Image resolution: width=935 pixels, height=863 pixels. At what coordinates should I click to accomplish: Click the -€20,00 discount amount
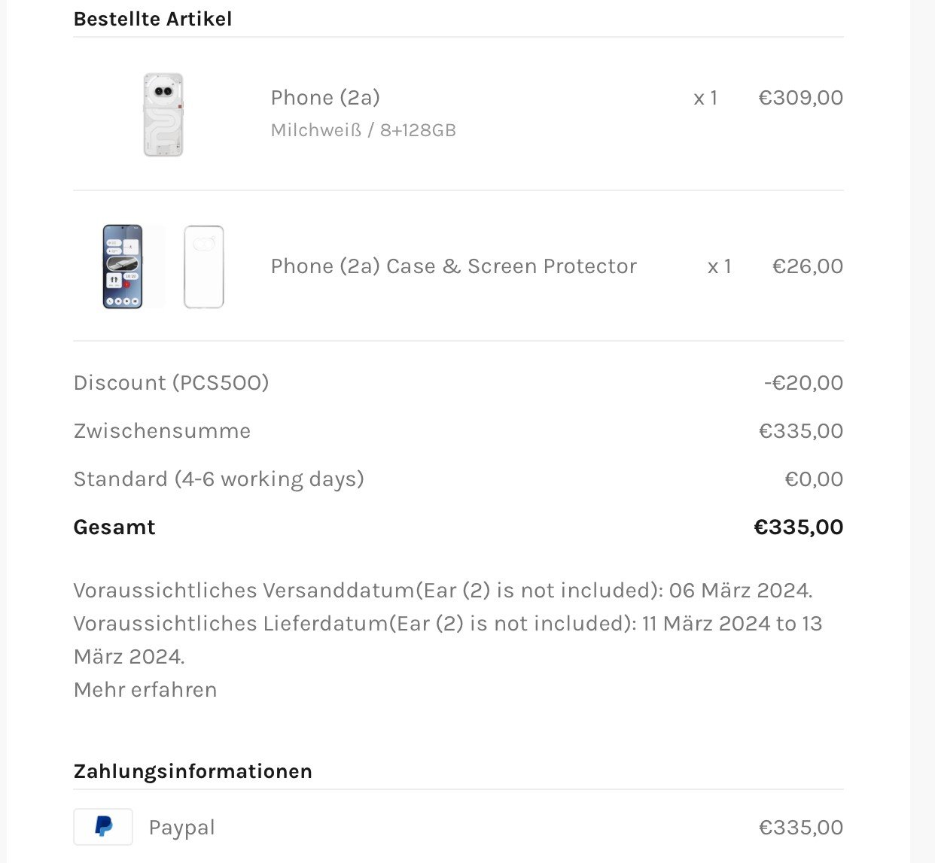click(803, 382)
